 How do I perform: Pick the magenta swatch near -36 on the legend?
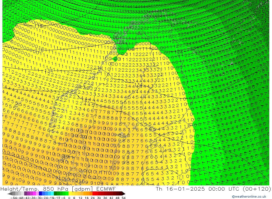coord(34,194)
